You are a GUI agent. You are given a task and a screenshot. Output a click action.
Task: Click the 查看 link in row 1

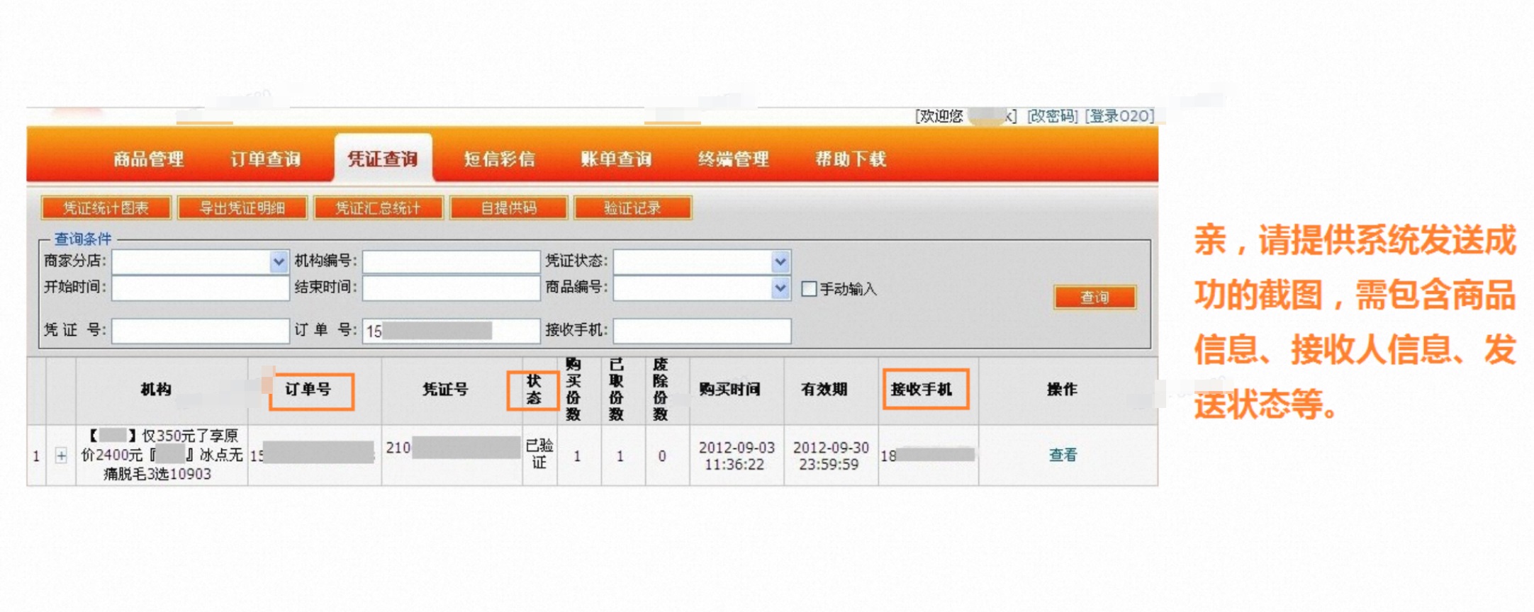[x=1062, y=455]
